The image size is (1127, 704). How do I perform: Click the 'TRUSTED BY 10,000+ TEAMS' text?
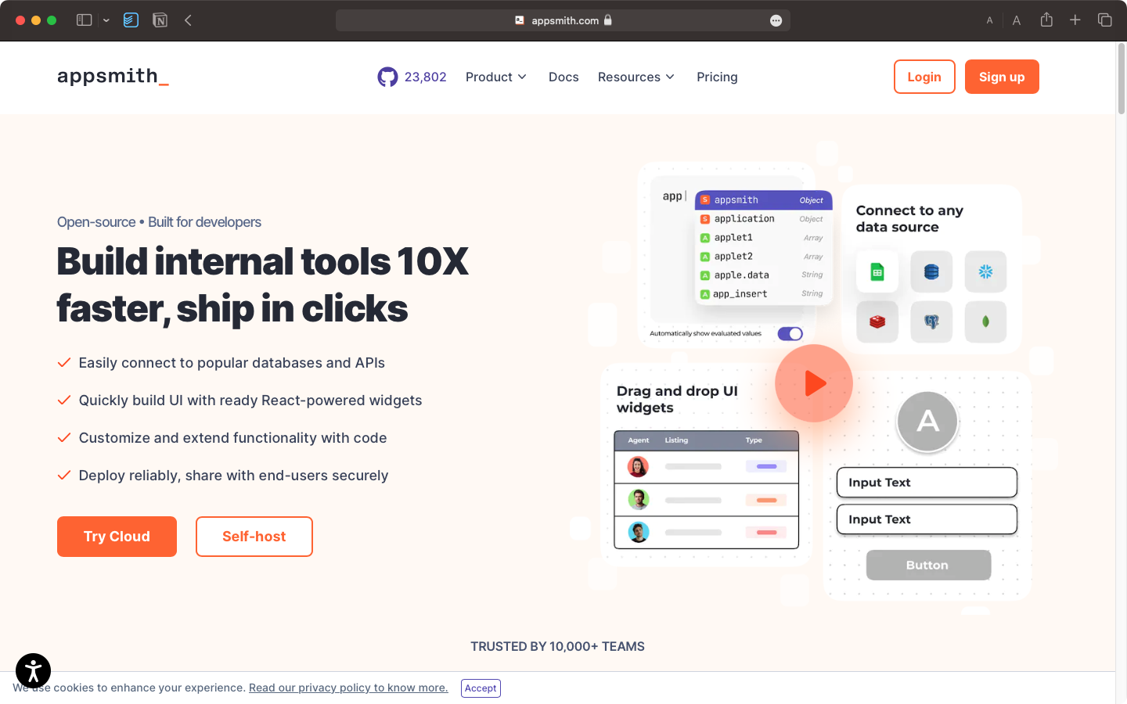click(x=557, y=646)
